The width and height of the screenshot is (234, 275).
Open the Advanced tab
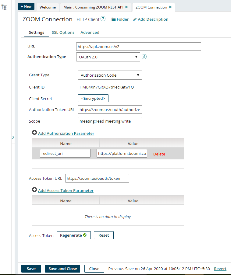coord(90,33)
